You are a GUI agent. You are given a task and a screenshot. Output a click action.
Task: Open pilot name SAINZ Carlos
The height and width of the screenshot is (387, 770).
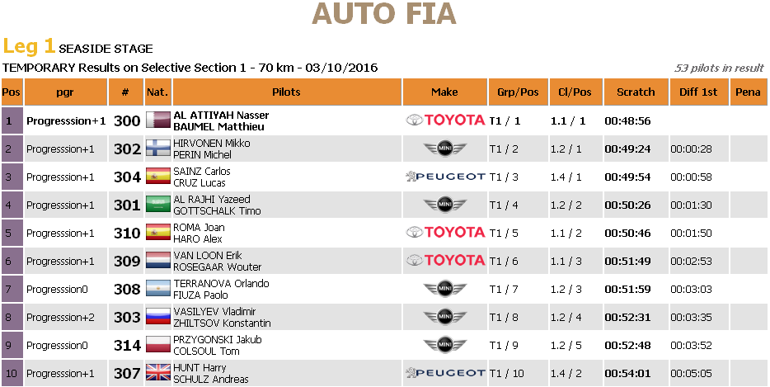click(202, 171)
